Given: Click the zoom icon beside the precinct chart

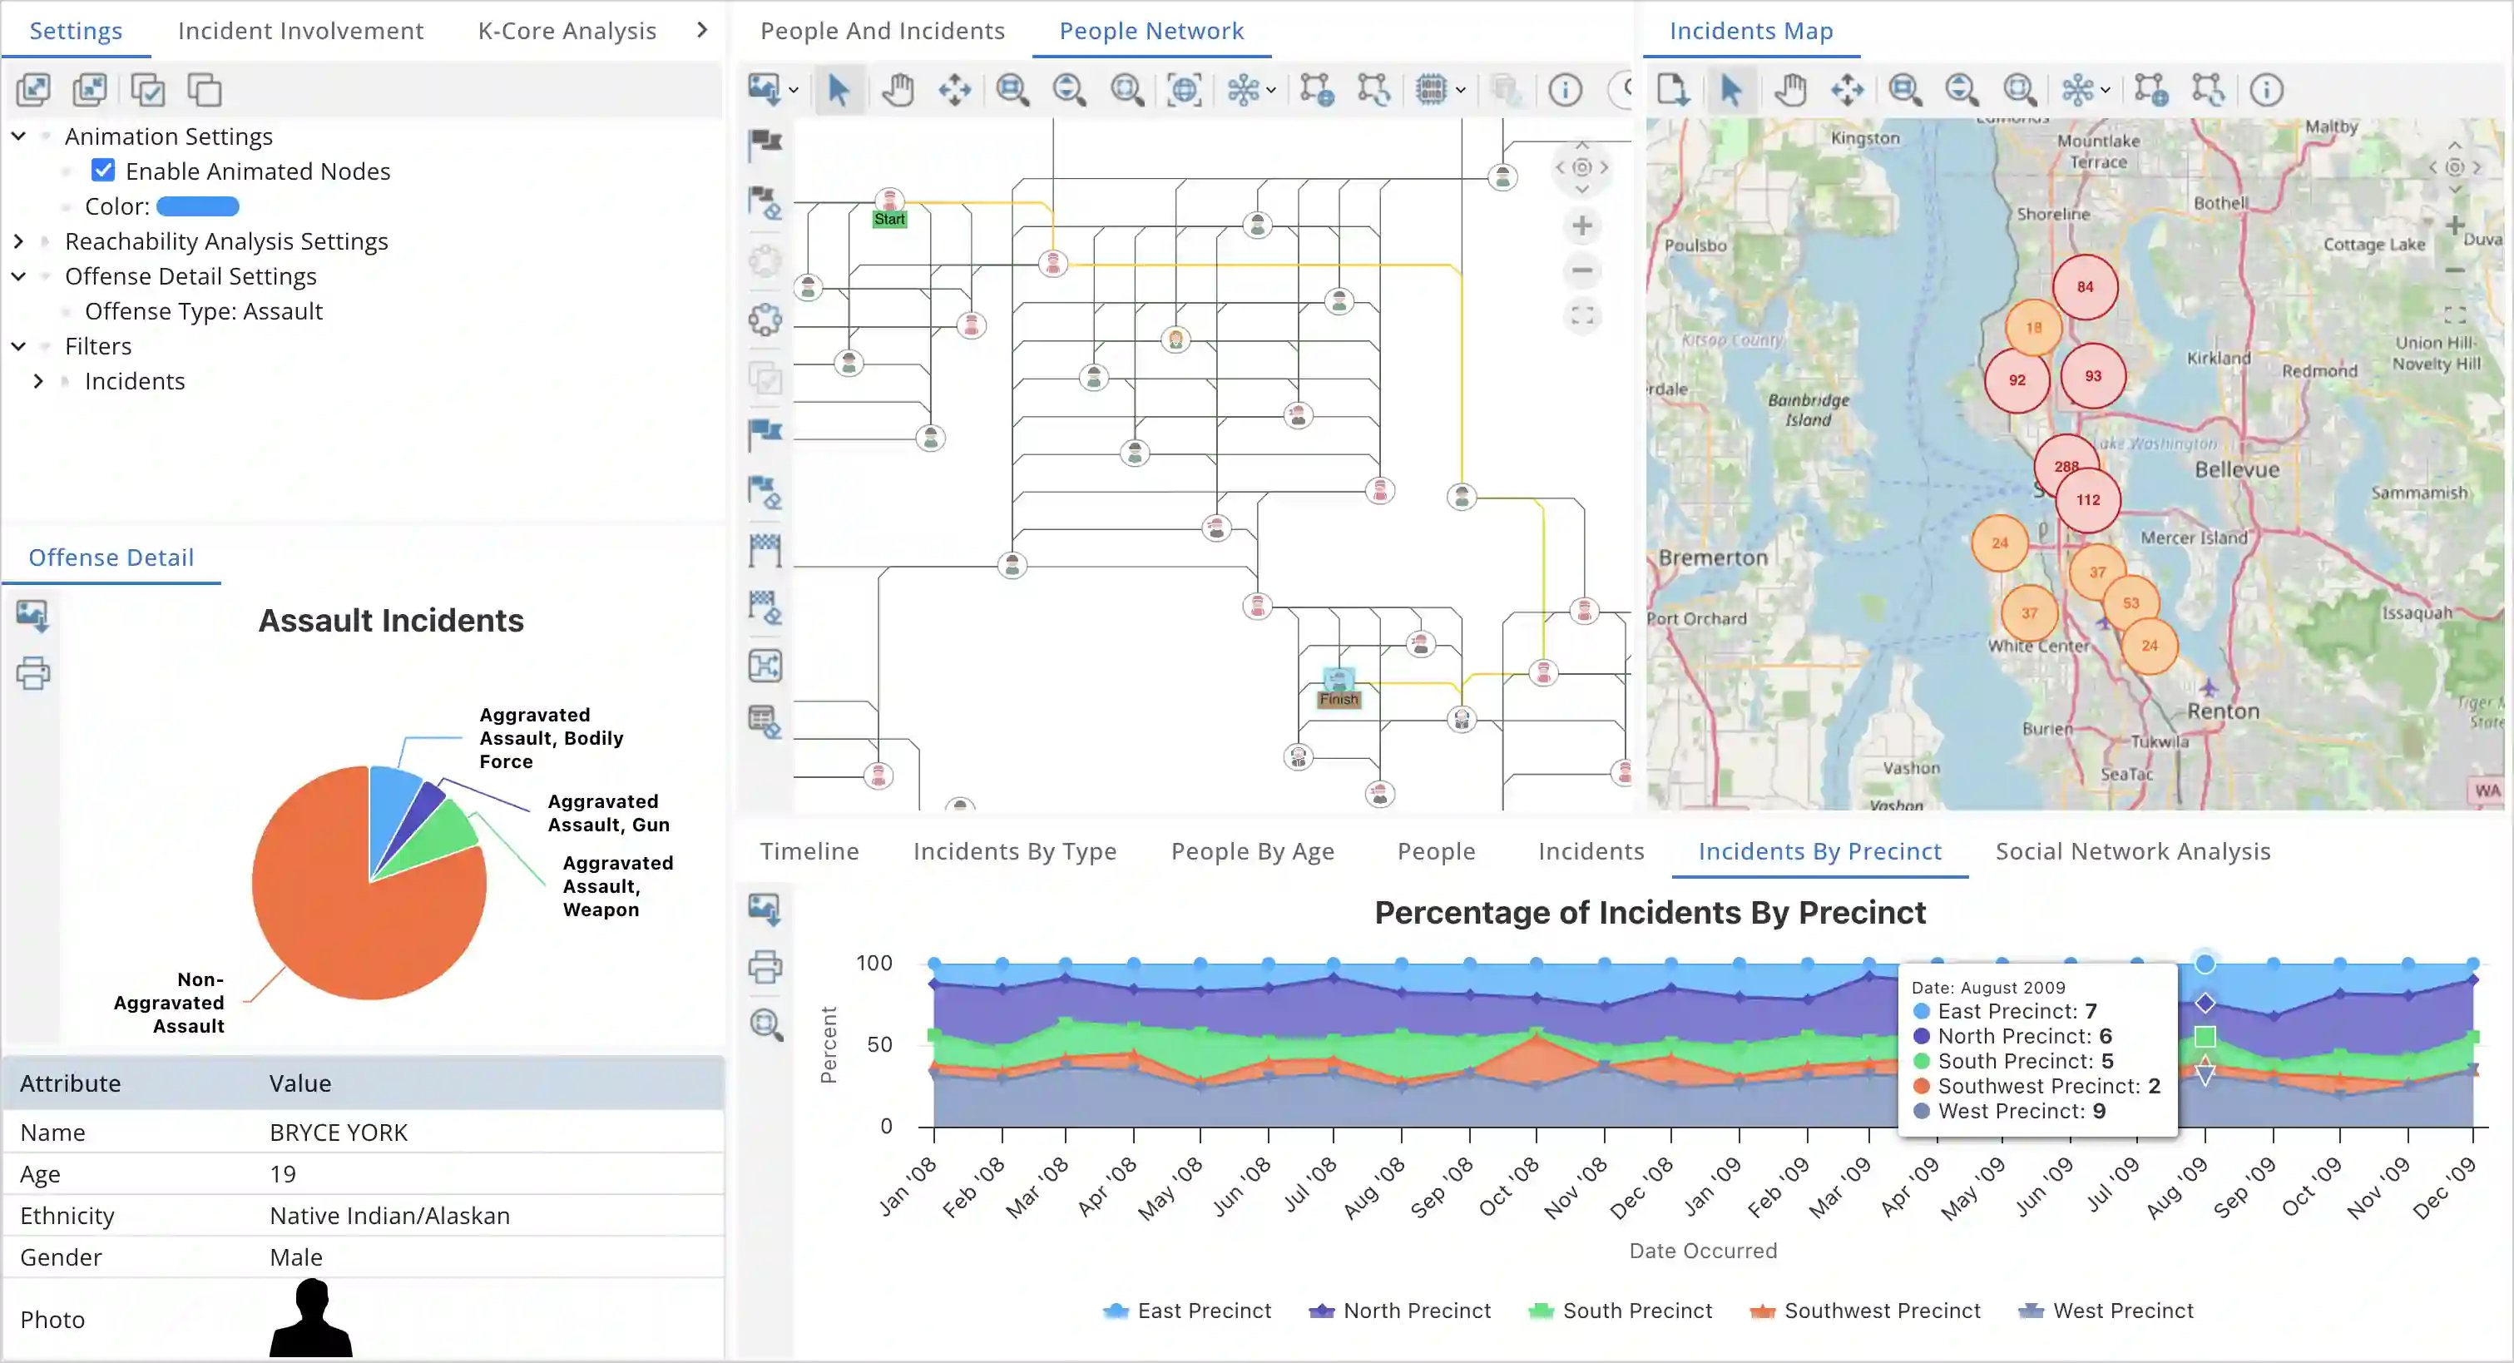Looking at the screenshot, I should click(x=765, y=1024).
